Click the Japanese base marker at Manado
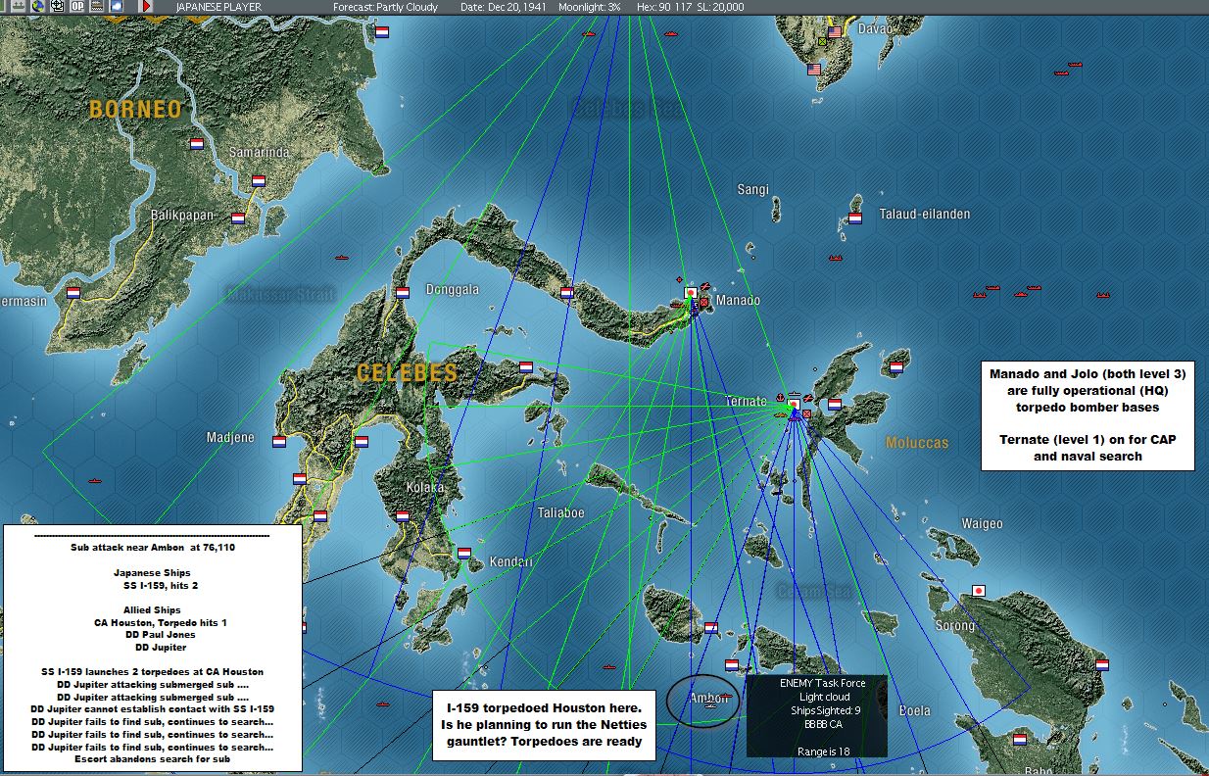The width and height of the screenshot is (1209, 776). click(691, 292)
